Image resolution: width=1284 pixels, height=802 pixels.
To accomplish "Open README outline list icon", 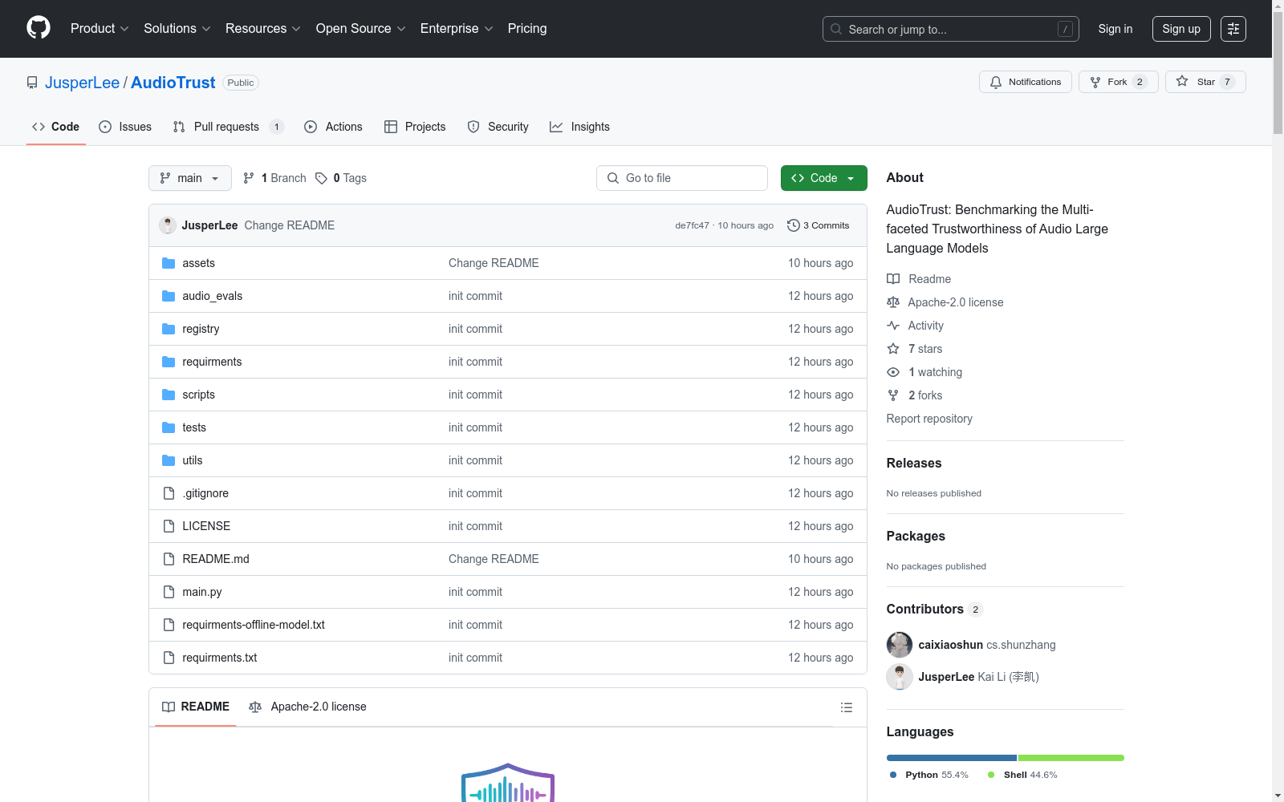I will (847, 707).
